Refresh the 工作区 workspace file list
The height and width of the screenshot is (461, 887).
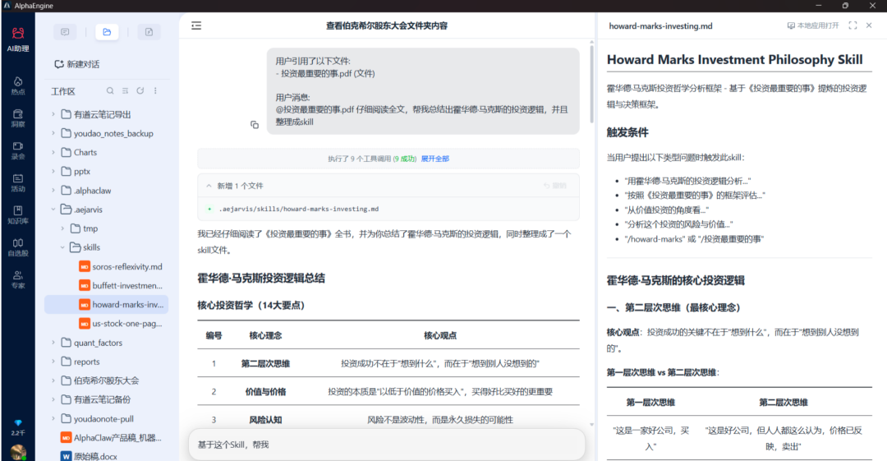click(x=140, y=91)
